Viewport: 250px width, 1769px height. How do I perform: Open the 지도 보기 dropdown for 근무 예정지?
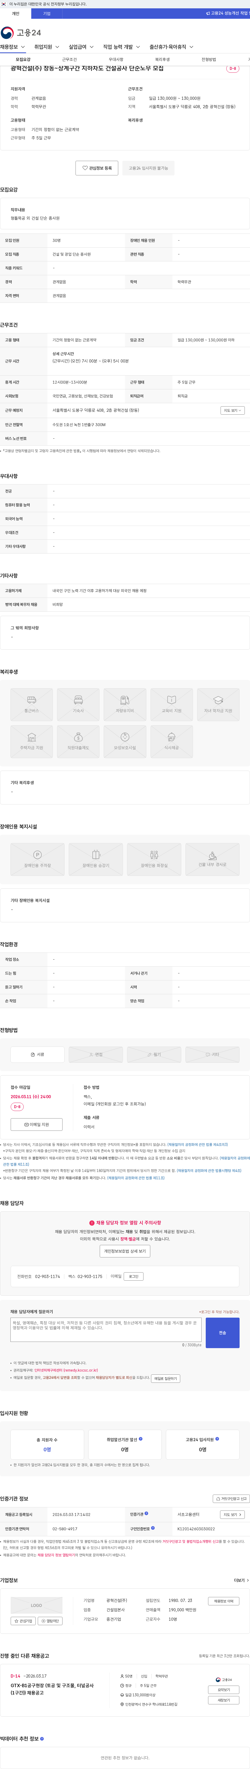(x=232, y=410)
